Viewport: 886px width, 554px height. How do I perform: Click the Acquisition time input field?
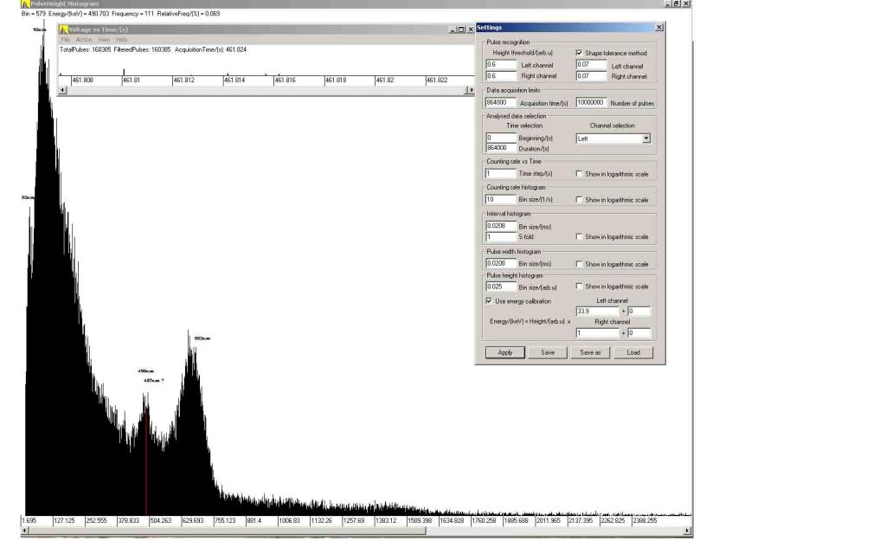(x=501, y=102)
